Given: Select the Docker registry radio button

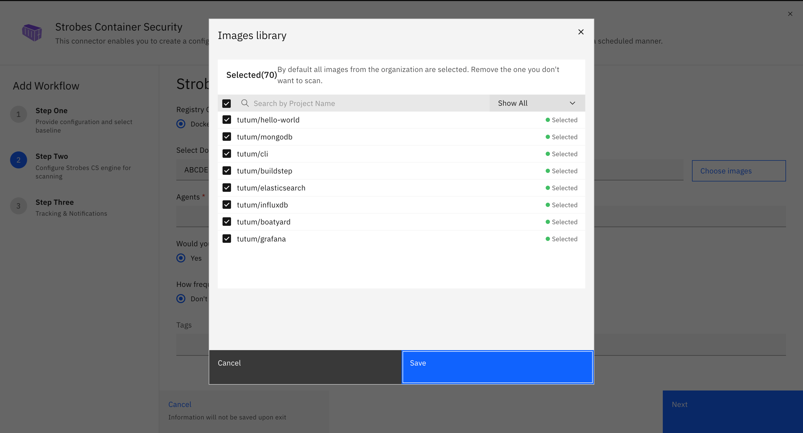Looking at the screenshot, I should tap(181, 124).
